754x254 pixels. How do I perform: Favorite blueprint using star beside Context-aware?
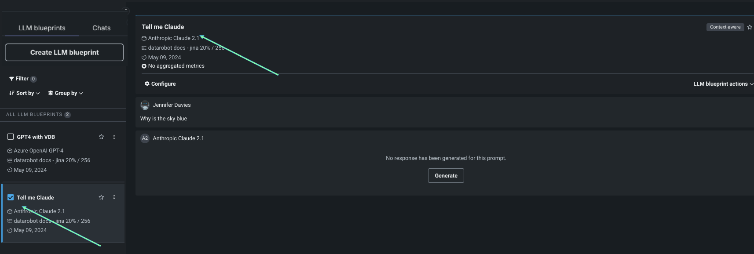750,27
